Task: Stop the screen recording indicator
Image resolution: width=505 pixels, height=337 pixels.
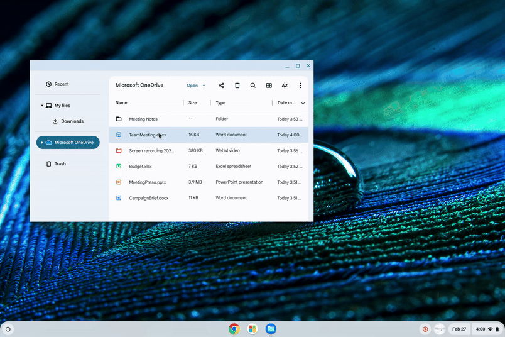Action: (x=425, y=329)
